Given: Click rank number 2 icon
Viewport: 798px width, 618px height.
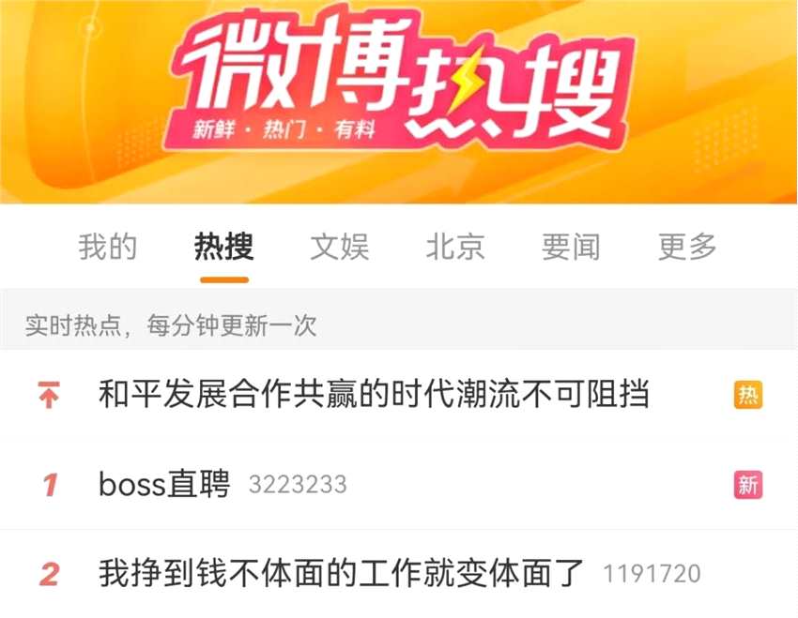Looking at the screenshot, I should point(50,575).
